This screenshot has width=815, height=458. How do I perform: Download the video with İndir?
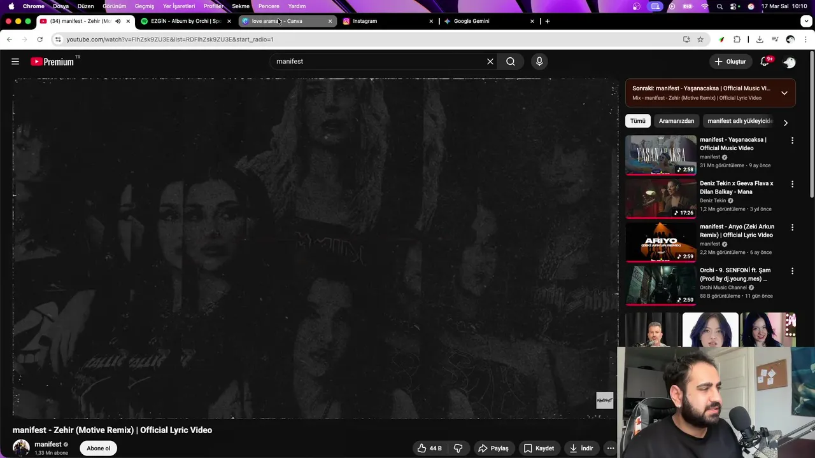(581, 448)
